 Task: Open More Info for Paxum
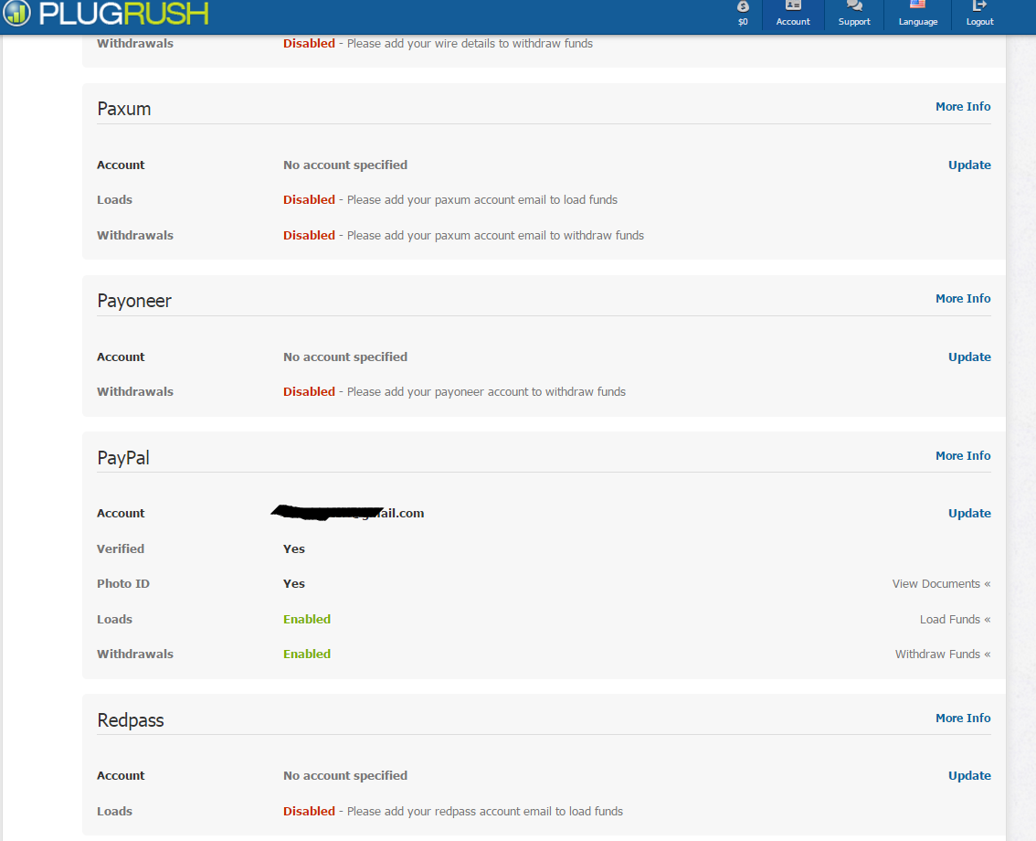tap(963, 106)
